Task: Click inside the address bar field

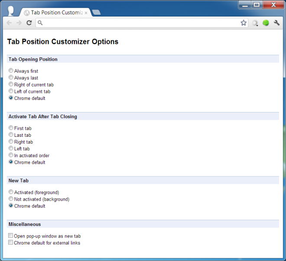Action: pos(141,23)
